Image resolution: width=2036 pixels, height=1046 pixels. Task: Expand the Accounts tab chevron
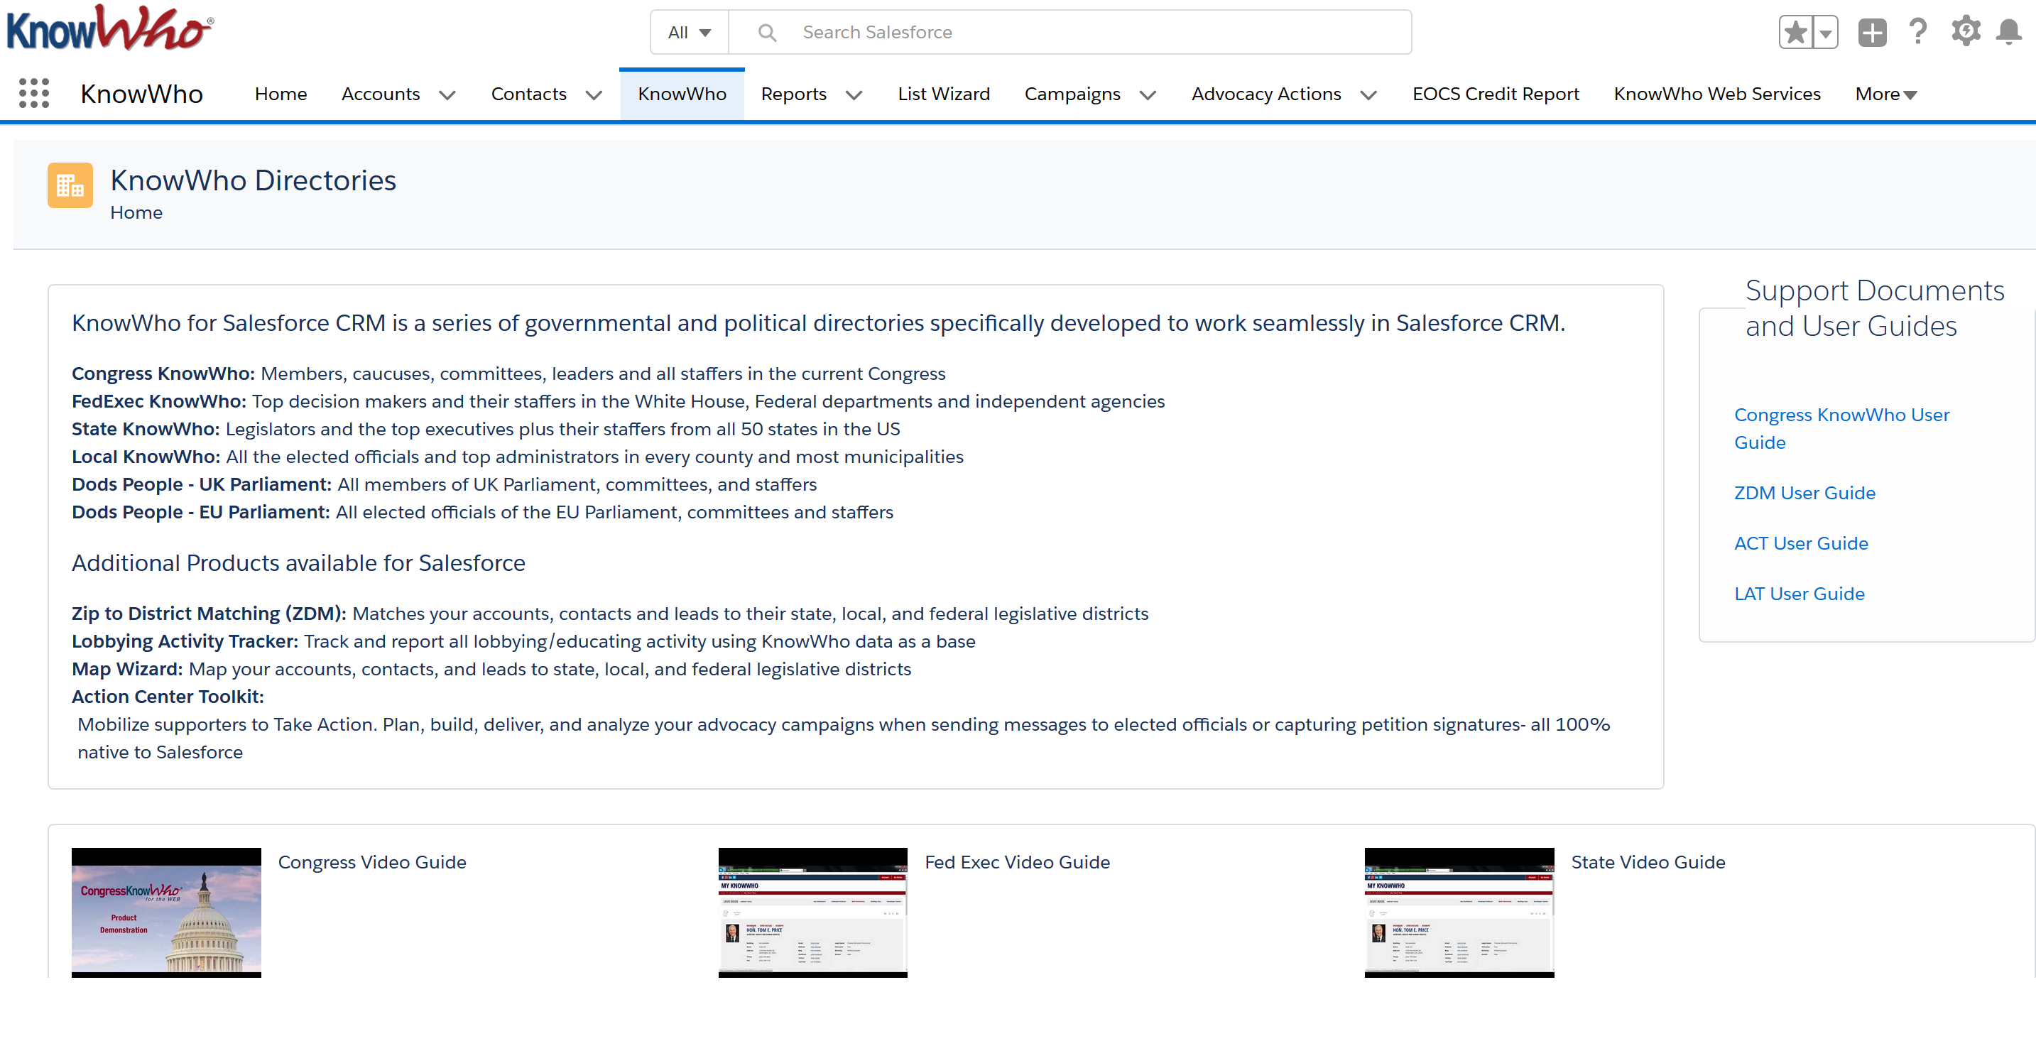click(447, 95)
